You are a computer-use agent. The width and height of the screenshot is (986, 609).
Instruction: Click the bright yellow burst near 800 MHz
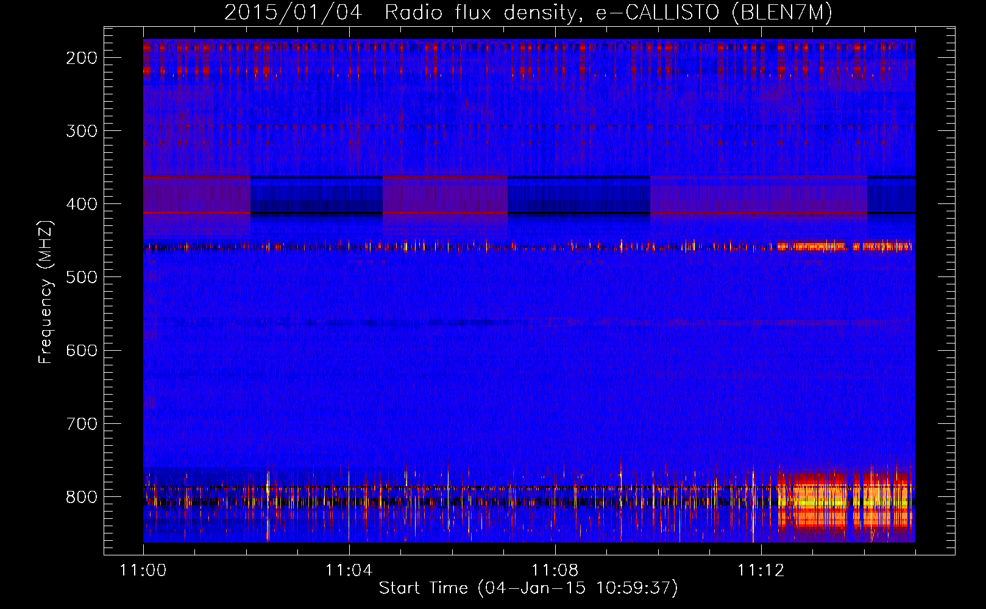[x=845, y=502]
